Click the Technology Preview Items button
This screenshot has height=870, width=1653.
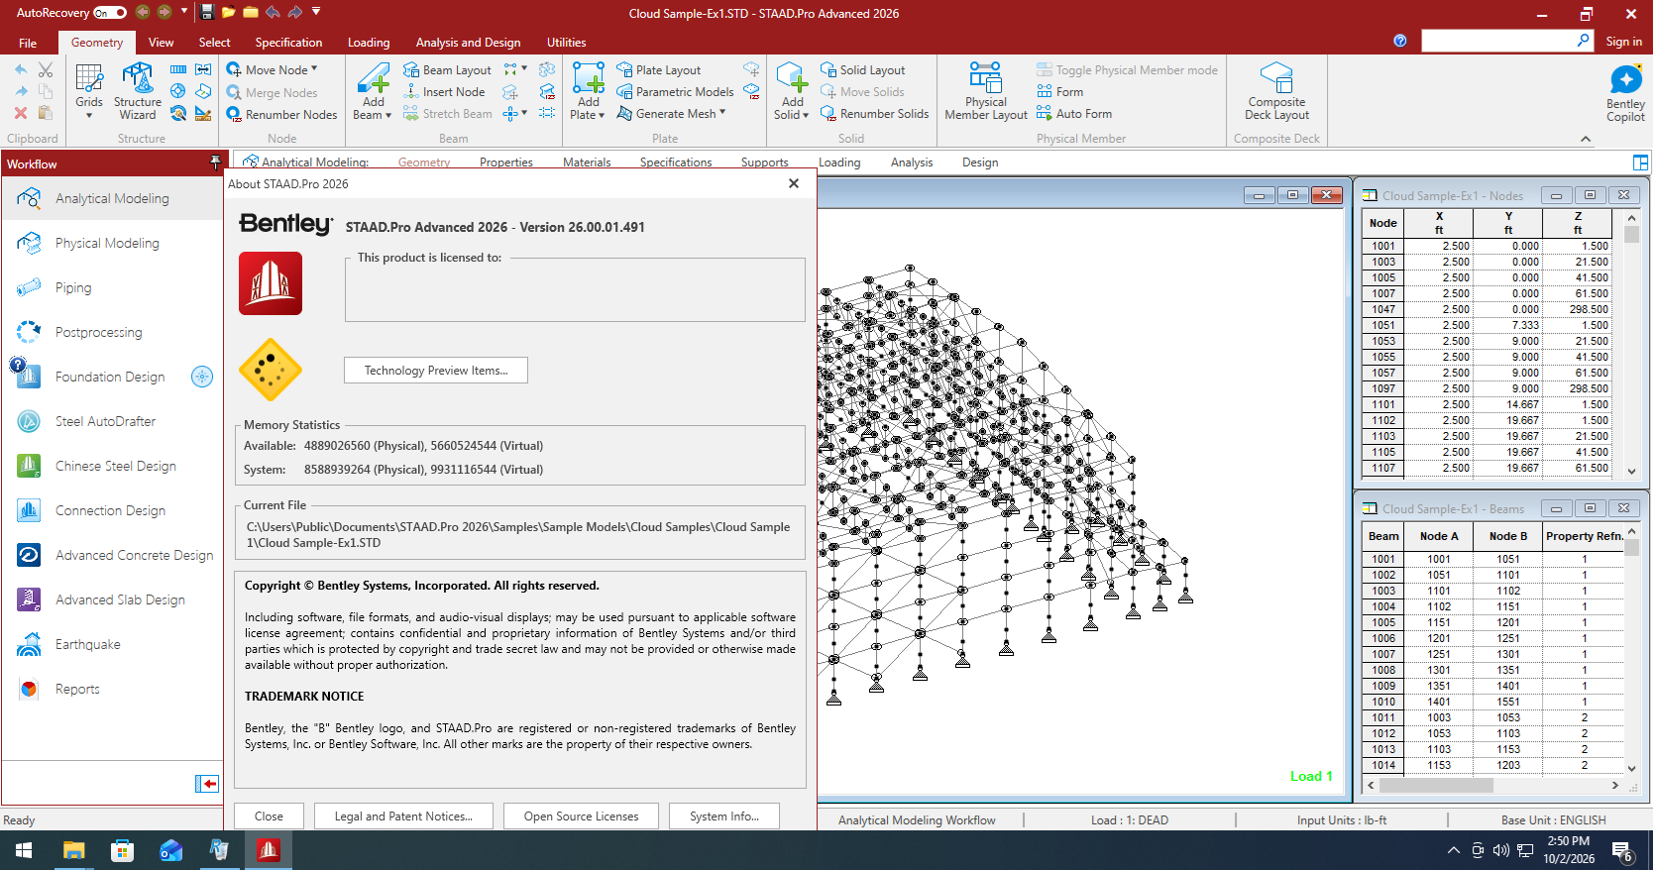pyautogui.click(x=436, y=371)
